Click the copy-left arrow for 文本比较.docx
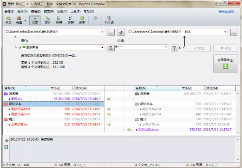 coord(129,130)
